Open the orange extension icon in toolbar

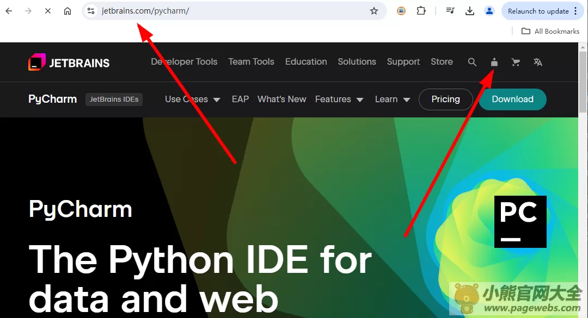click(401, 11)
